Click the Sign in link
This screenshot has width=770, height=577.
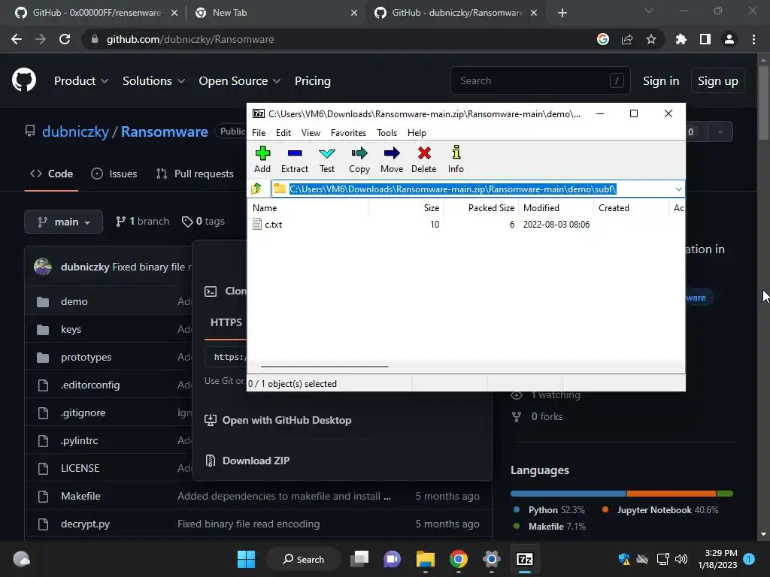pyautogui.click(x=660, y=81)
